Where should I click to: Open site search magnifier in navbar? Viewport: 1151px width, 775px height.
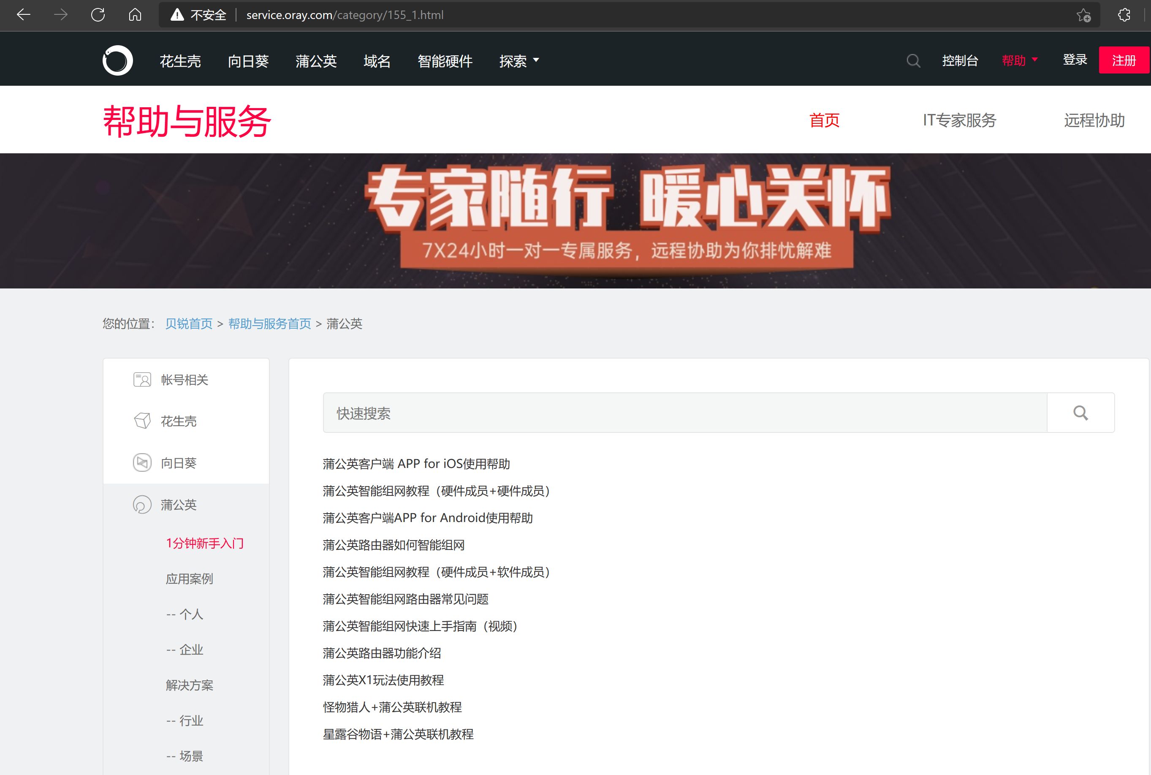point(913,61)
